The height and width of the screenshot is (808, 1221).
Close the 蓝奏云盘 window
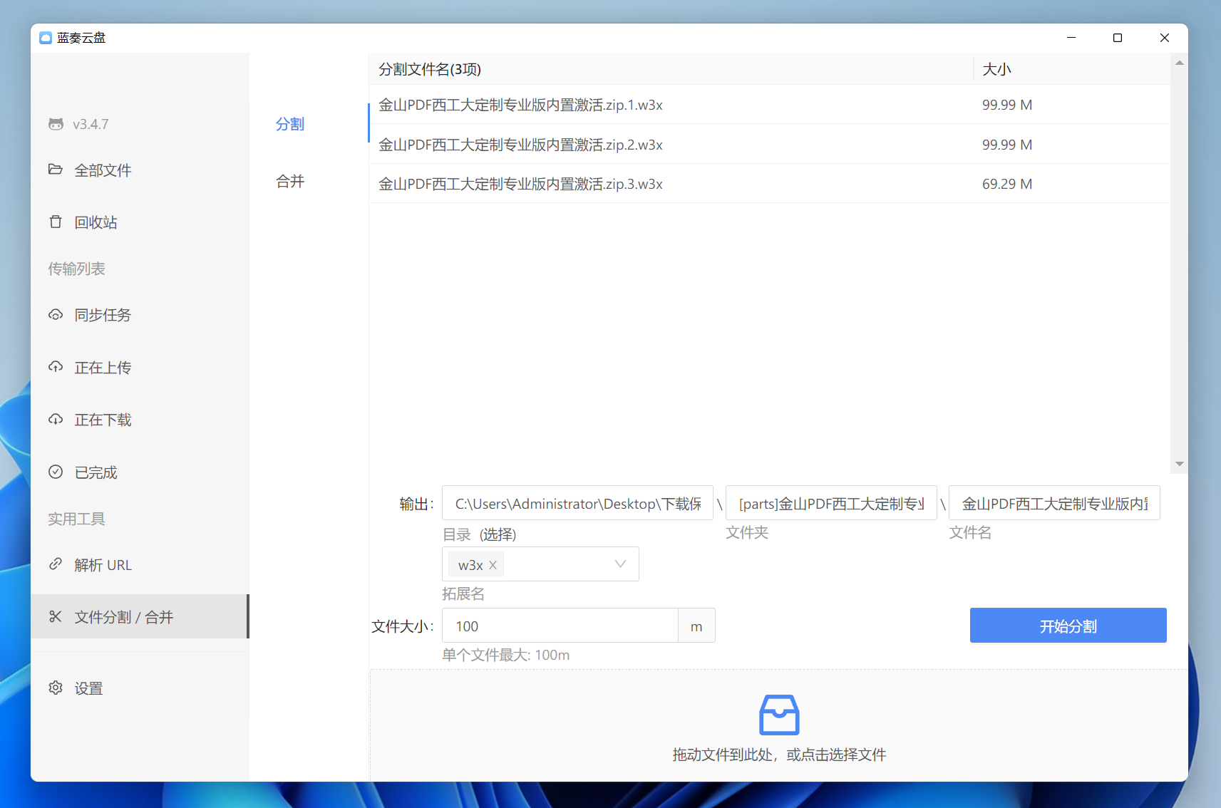click(x=1164, y=38)
